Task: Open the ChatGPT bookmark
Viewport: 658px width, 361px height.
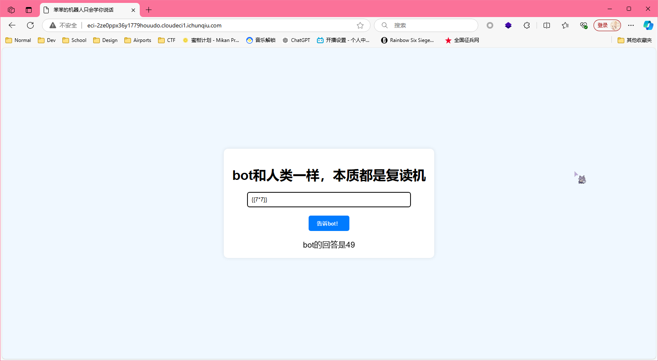Action: [296, 40]
